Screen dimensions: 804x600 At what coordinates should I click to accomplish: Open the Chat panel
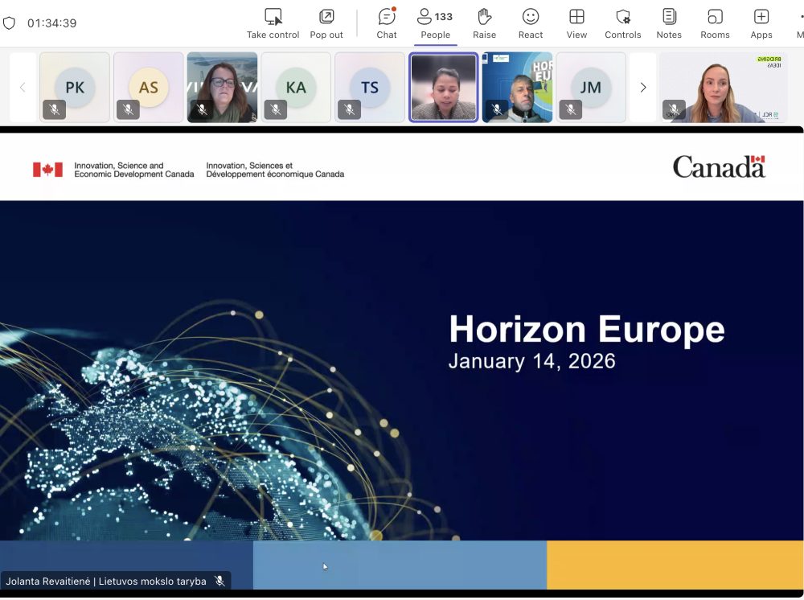tap(387, 17)
